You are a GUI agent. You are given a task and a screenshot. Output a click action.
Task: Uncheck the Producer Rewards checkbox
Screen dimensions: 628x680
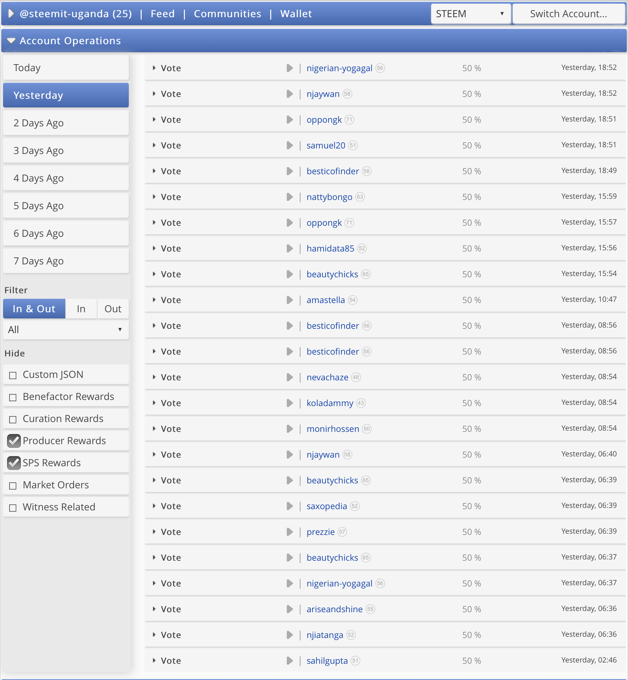13,441
